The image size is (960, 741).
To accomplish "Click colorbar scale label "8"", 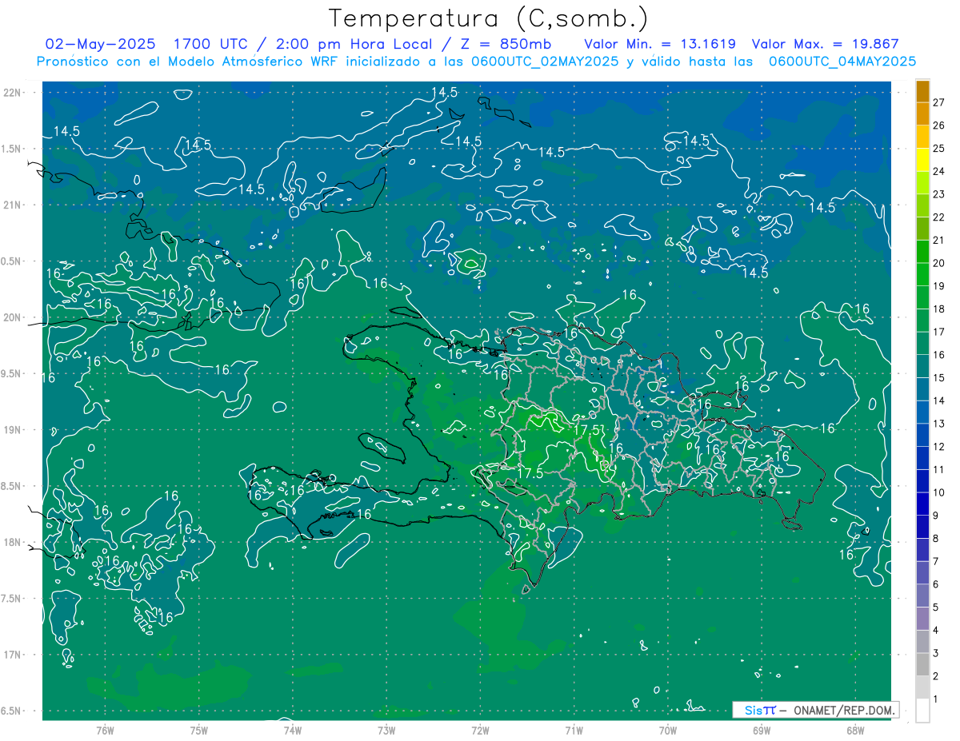I will 937,538.
